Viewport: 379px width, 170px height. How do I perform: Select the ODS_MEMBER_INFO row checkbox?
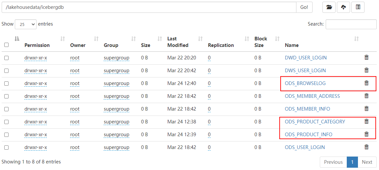[7, 109]
